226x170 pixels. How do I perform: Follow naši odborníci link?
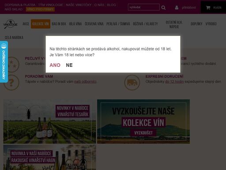85,81
